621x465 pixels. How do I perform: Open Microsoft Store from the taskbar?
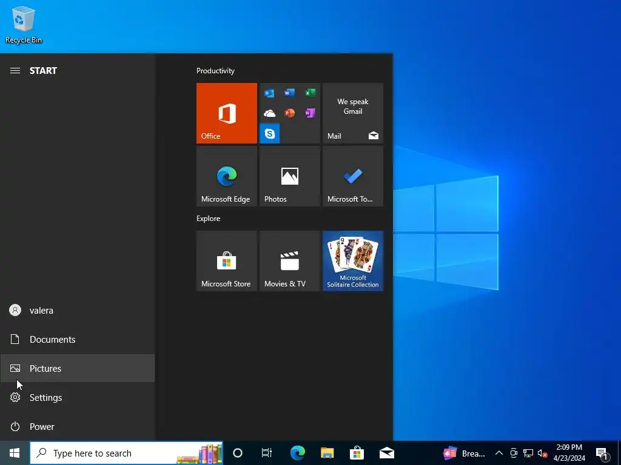(x=357, y=453)
